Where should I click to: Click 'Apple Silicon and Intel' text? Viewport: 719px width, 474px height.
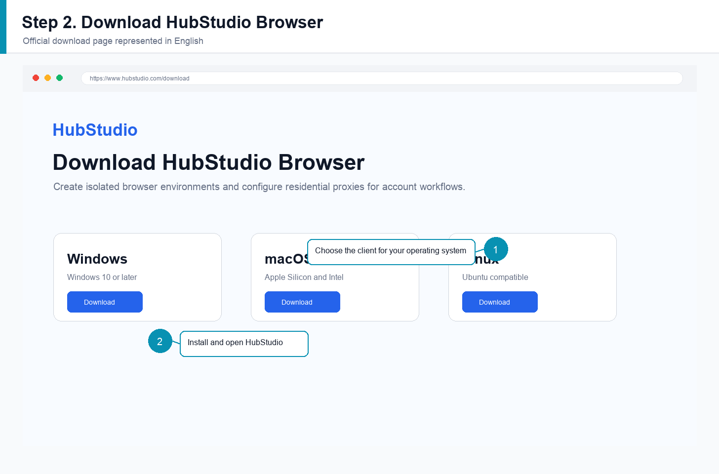point(304,277)
